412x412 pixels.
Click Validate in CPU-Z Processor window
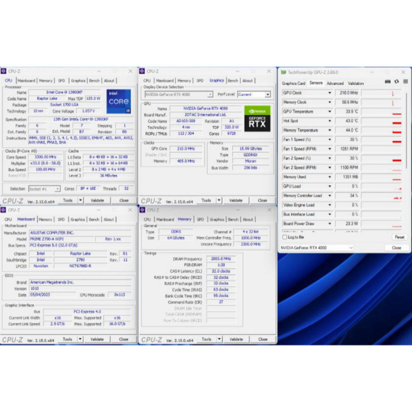coord(97,201)
